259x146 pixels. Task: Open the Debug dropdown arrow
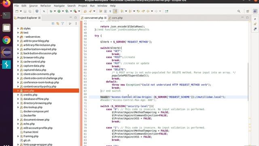coord(55,11)
